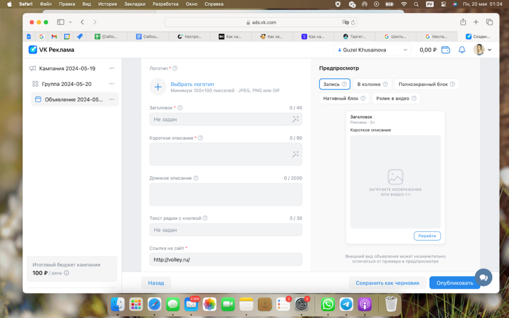Screen dimensions: 509x318
Task: Click magic wand in Заголовок field
Action: click(x=295, y=119)
